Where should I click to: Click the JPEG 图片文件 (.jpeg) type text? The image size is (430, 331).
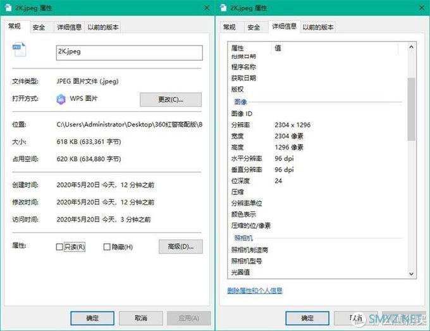point(87,81)
